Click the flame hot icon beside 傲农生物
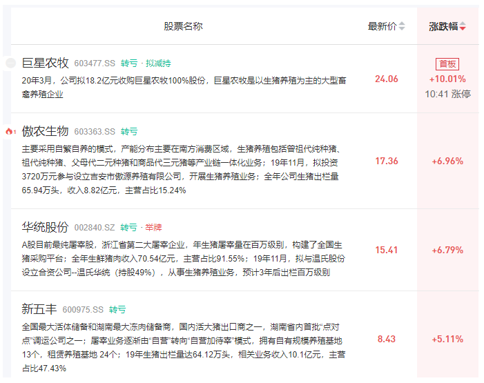Viewport: 484px width, 383px height. (10, 132)
